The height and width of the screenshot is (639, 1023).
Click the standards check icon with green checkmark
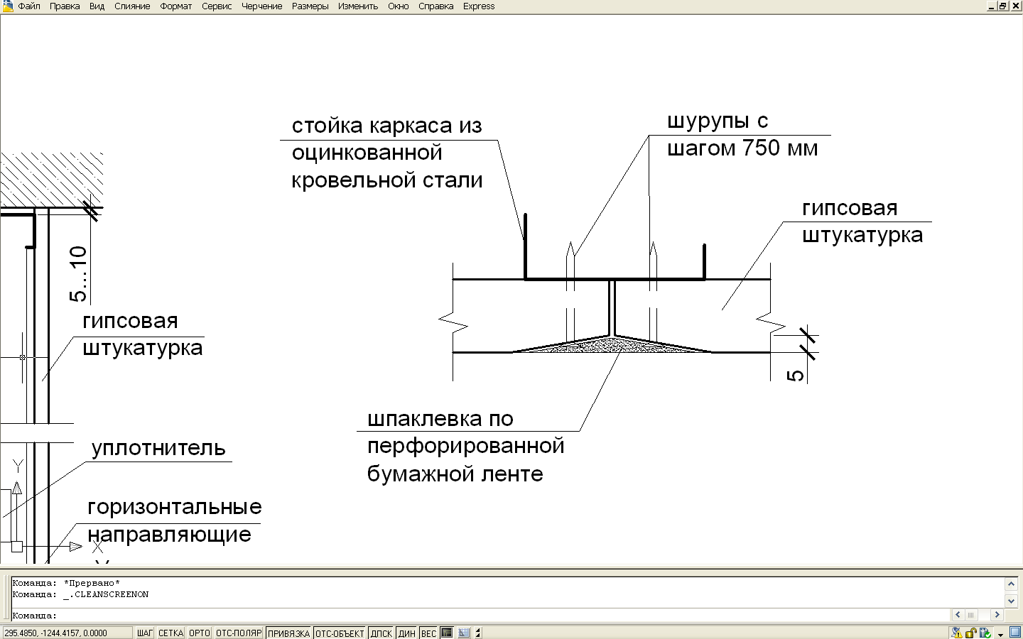pos(985,633)
